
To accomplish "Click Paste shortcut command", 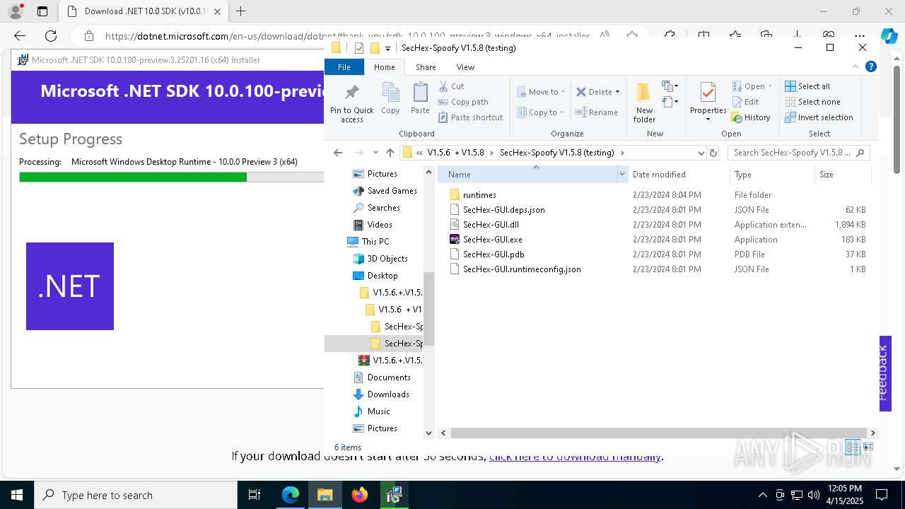I will (470, 117).
